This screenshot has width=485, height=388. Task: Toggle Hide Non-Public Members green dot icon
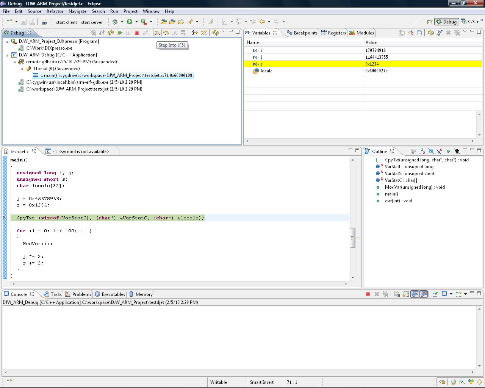click(x=448, y=152)
